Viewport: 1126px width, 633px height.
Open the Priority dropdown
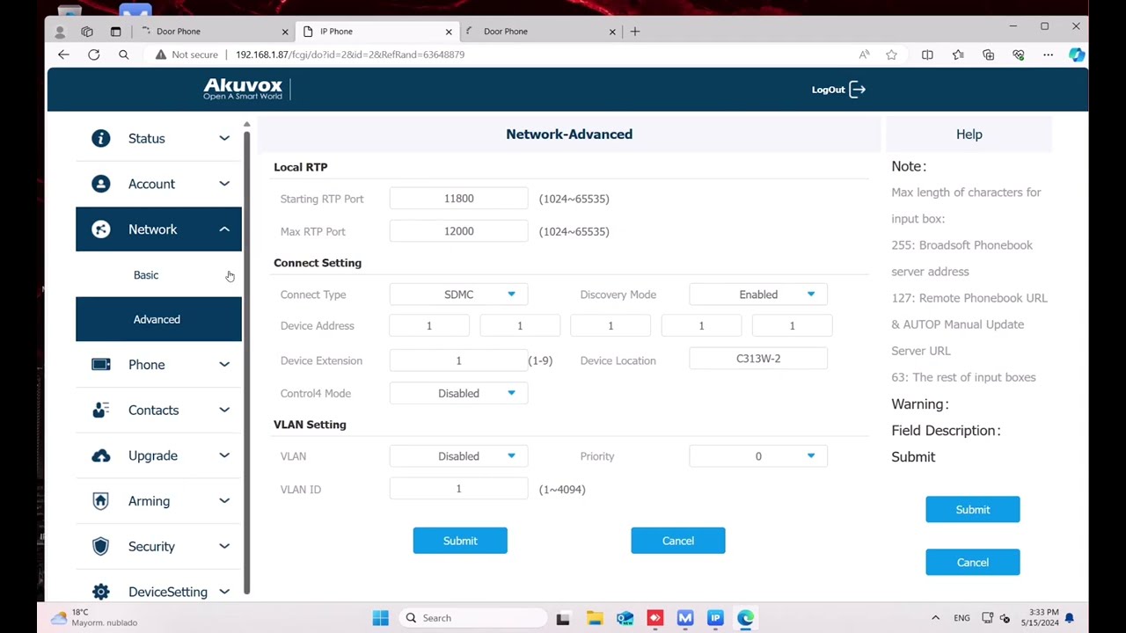[x=758, y=456]
